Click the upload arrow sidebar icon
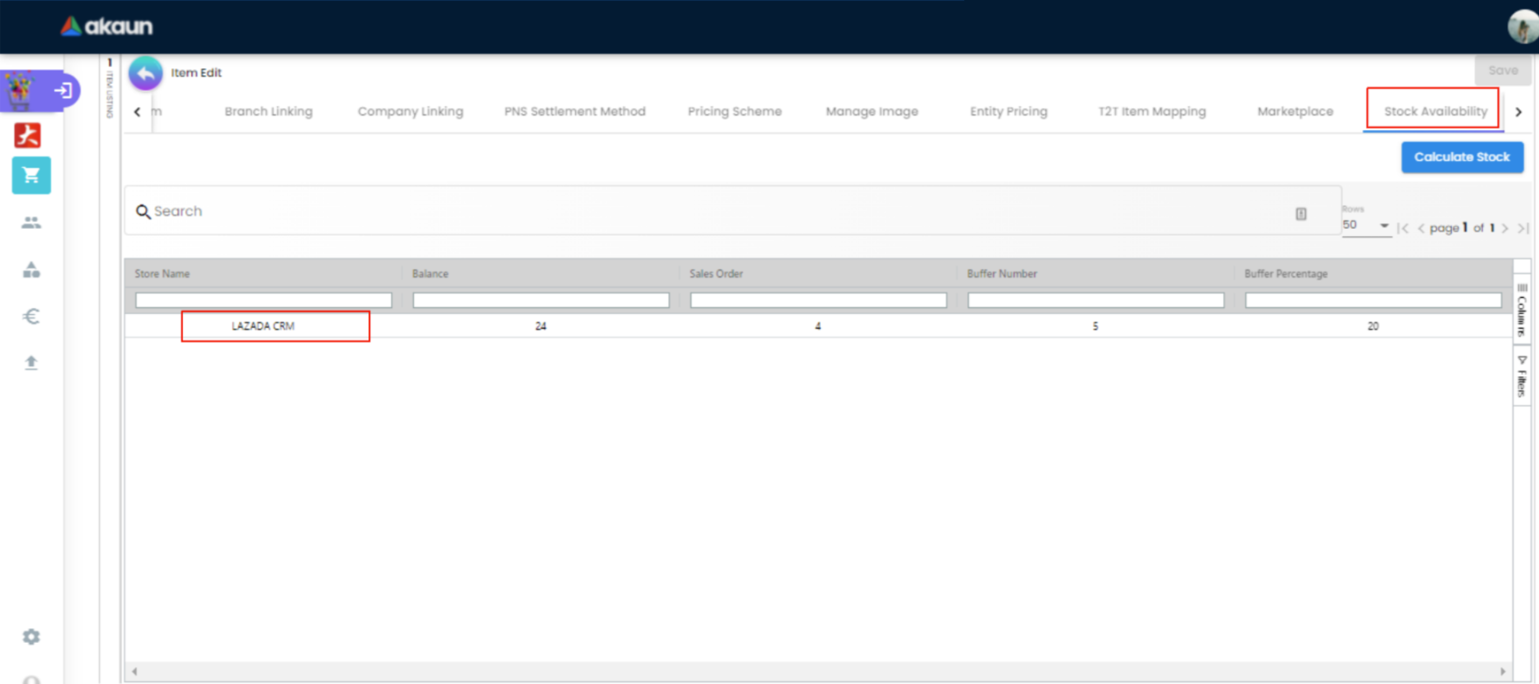This screenshot has width=1539, height=684. pyautogui.click(x=31, y=363)
